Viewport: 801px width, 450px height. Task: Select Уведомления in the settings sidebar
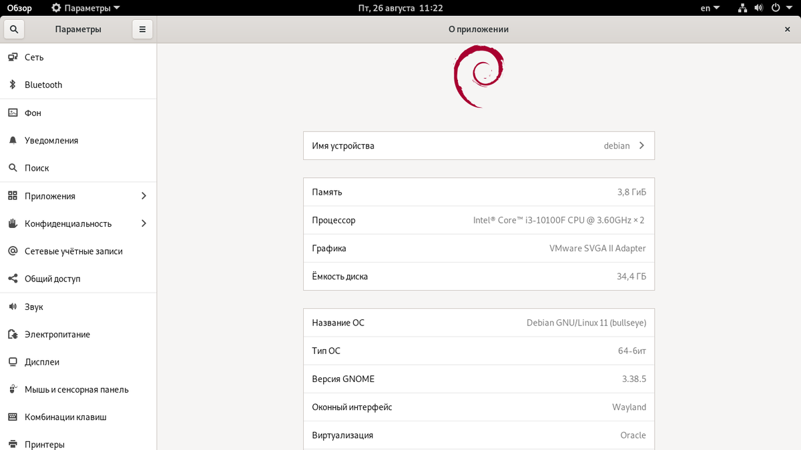(78, 141)
